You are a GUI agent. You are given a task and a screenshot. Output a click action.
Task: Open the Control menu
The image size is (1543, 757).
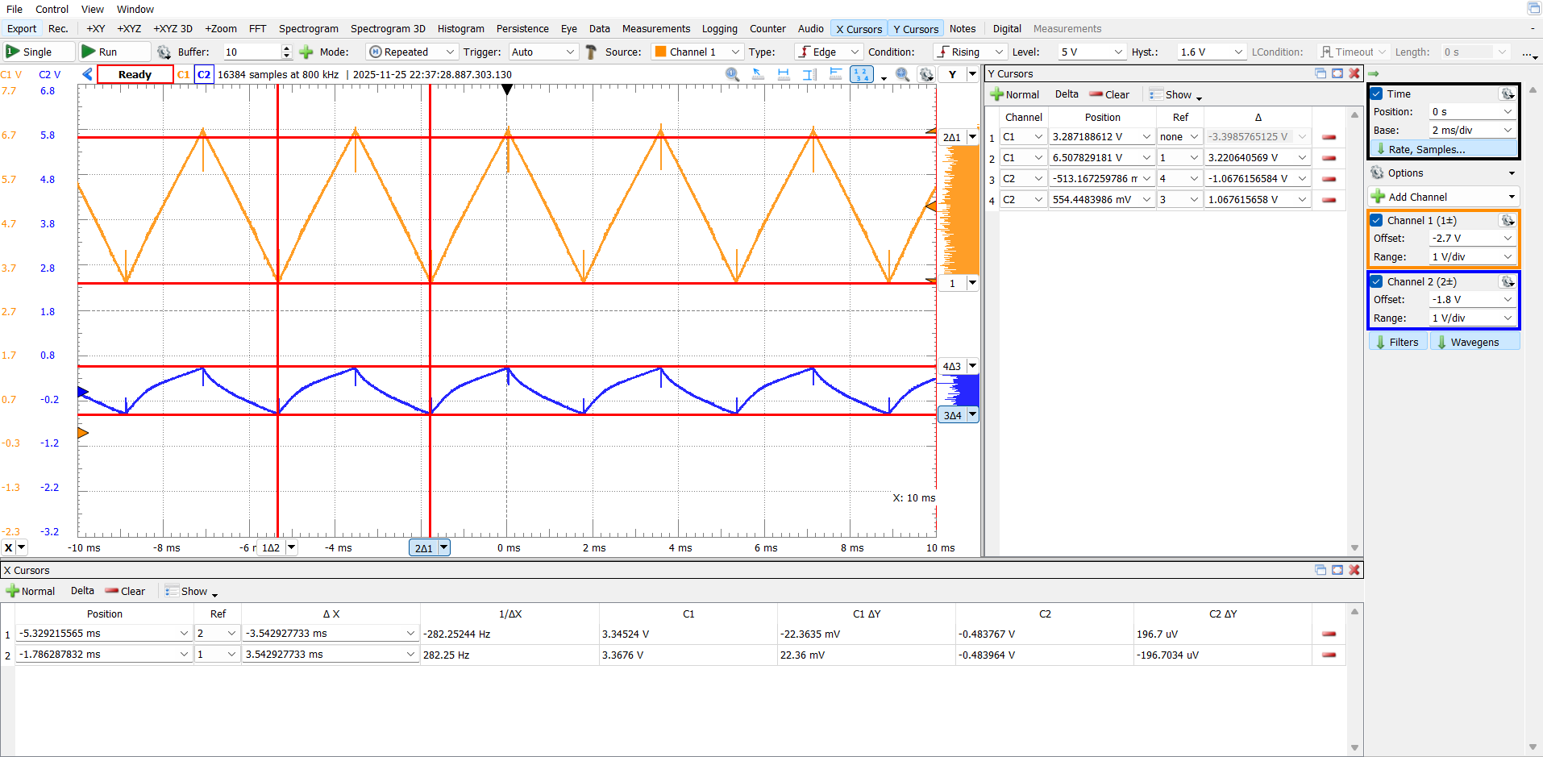pos(52,9)
